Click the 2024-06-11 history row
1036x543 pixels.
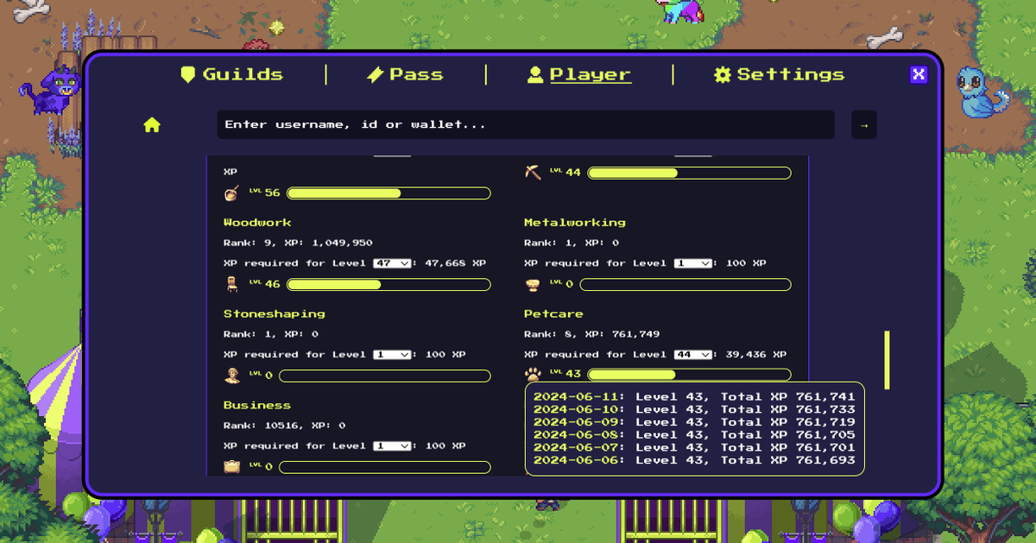click(694, 397)
